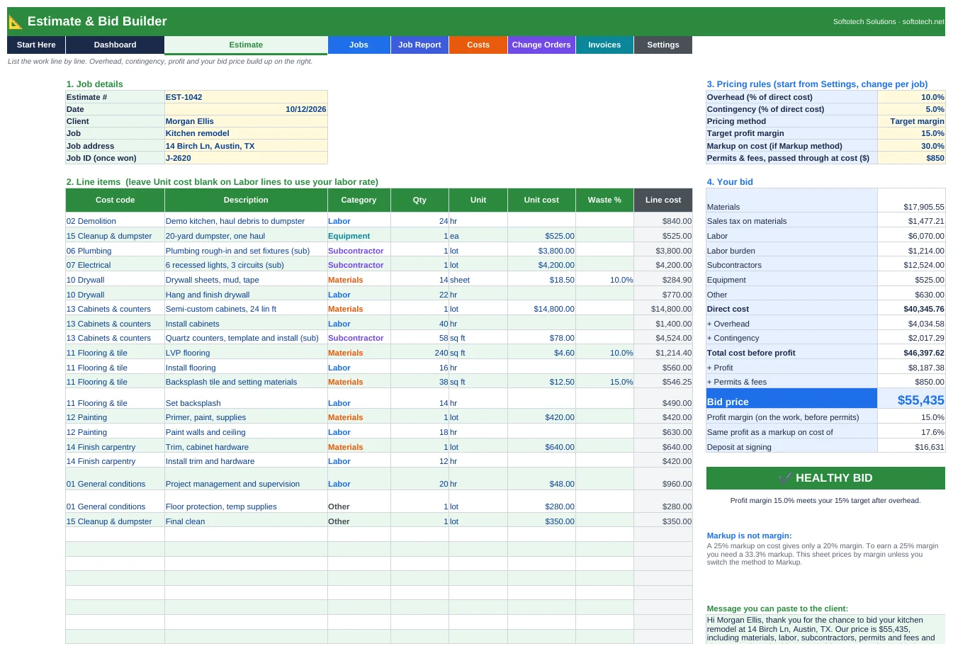Select the 240 quantity cell for LVP flooring
The height and width of the screenshot is (651, 953).
(419, 353)
